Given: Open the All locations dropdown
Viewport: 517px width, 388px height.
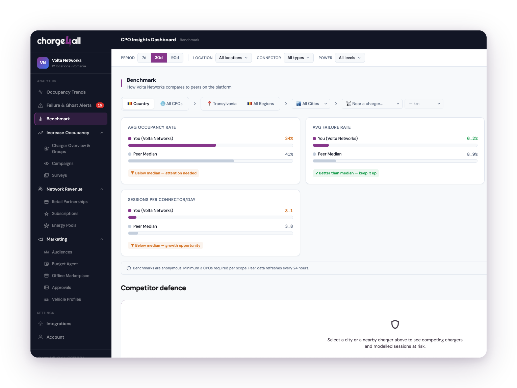Looking at the screenshot, I should (x=233, y=58).
